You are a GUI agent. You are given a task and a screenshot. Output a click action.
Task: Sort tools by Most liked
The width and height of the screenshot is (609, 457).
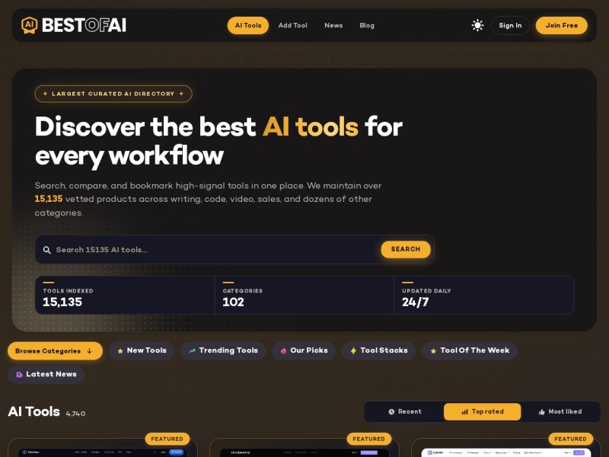[x=560, y=411]
